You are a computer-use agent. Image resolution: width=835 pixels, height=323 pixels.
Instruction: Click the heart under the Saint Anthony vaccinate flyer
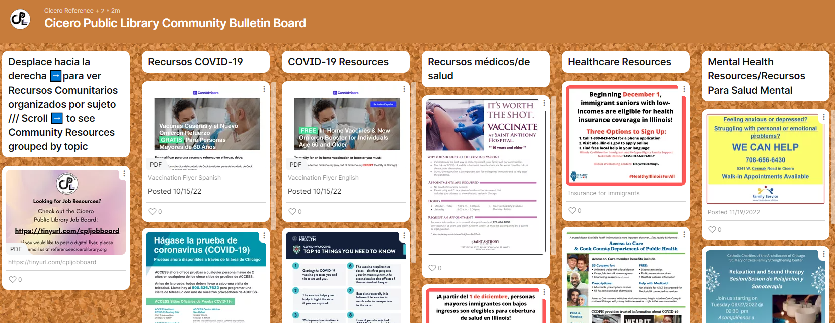coord(432,268)
